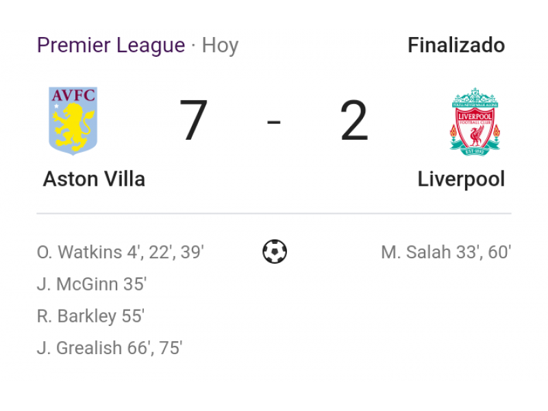
Task: Select R. Barkley 55' scorer entry
Action: 90,316
